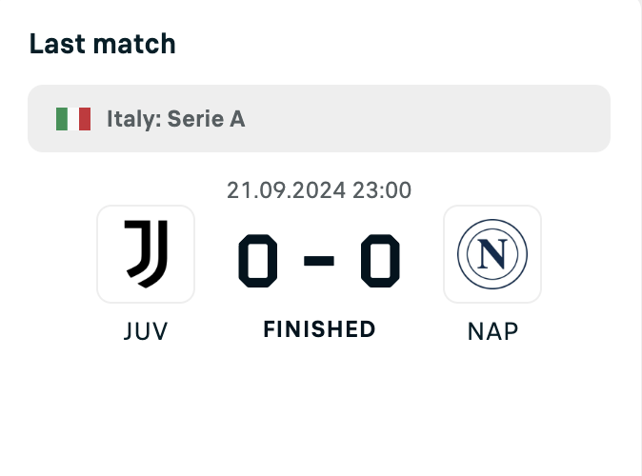Open the Juventus club crest
Viewport: 642px width, 476px height.
146,254
